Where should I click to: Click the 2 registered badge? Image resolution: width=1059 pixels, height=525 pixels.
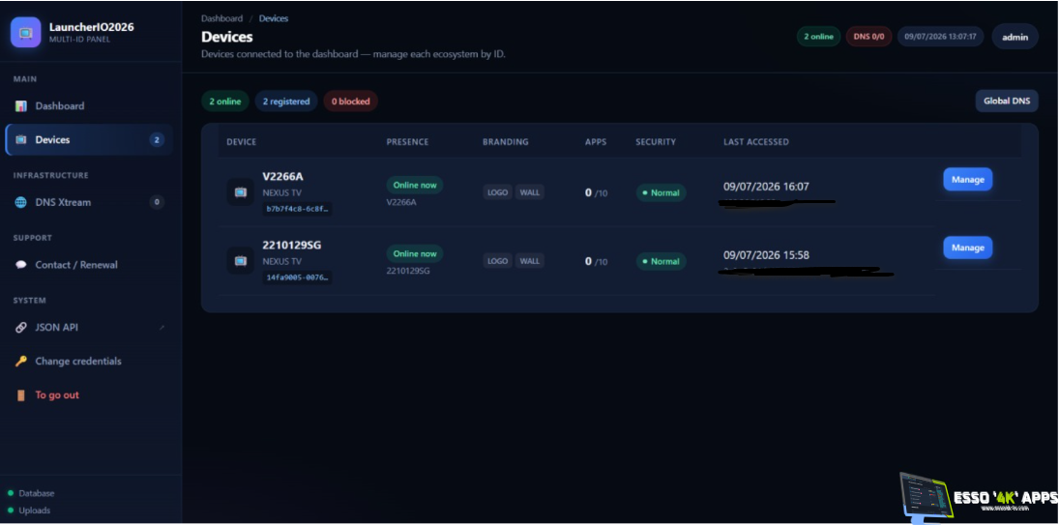click(x=286, y=102)
